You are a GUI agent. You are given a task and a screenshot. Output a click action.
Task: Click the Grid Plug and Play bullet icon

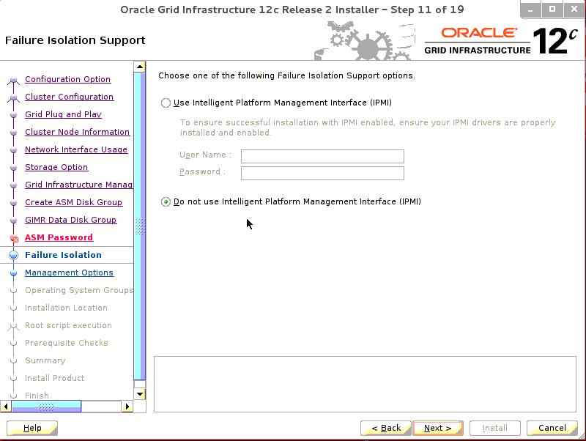(x=13, y=115)
